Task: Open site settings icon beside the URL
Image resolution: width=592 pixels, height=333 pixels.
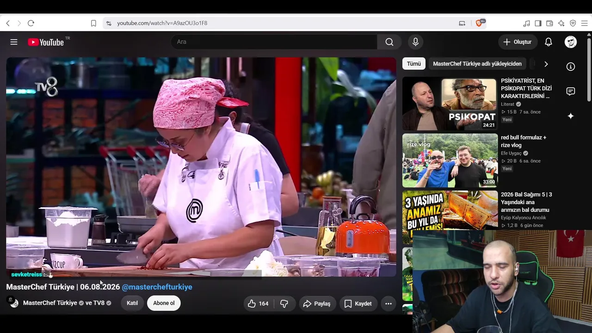Action: [109, 23]
